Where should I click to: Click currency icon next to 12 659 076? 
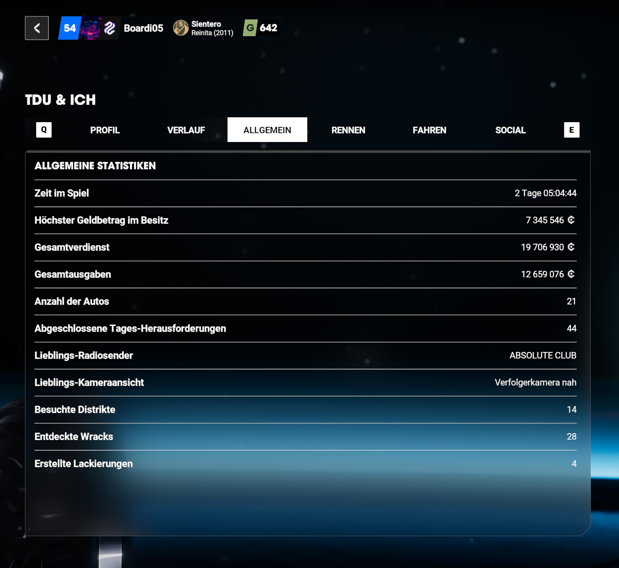pyautogui.click(x=571, y=274)
